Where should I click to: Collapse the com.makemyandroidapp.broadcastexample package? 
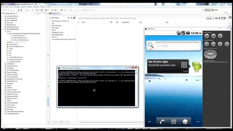coord(8,33)
